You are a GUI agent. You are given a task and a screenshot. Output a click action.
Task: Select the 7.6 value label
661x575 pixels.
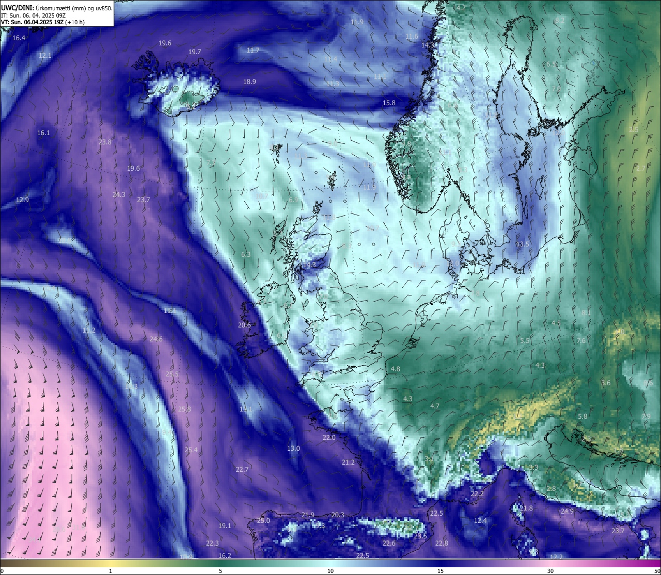point(581,341)
